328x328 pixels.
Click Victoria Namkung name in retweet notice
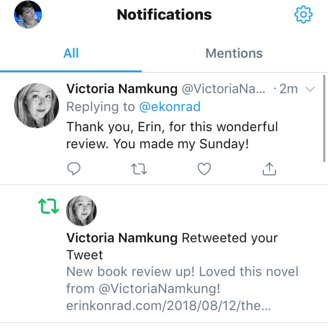(x=122, y=238)
